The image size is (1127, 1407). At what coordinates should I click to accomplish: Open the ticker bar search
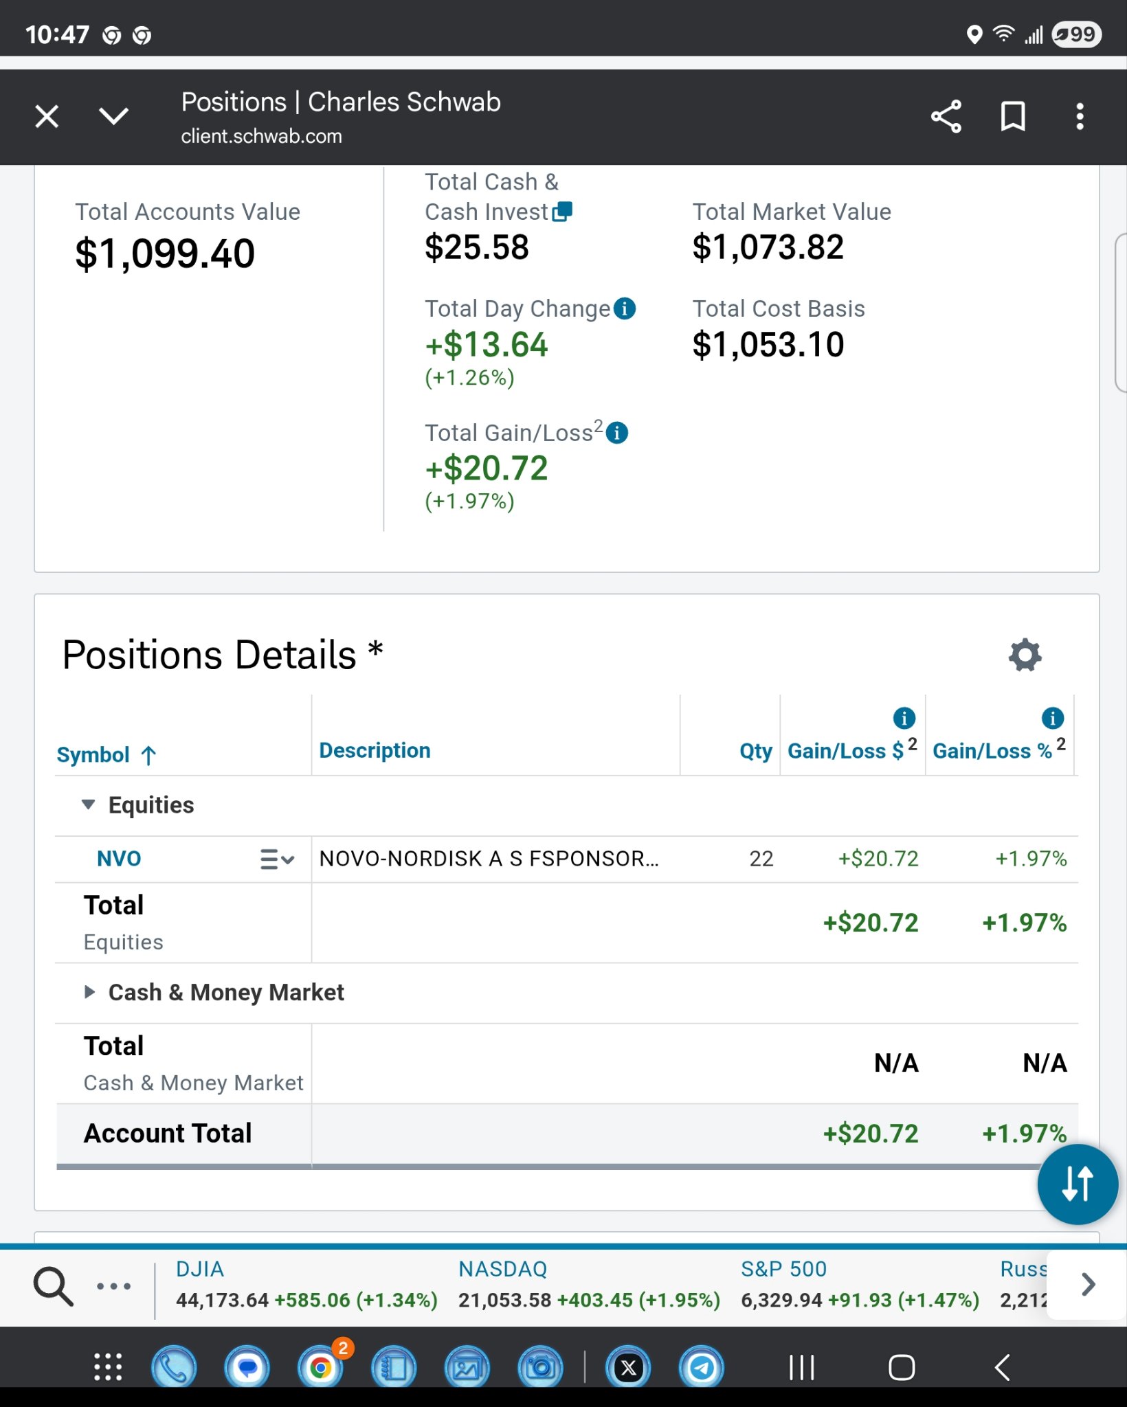pyautogui.click(x=53, y=1286)
